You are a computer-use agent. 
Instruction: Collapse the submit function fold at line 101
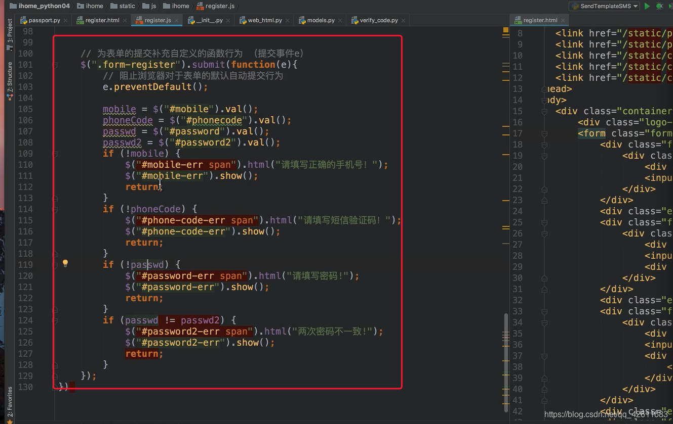[55, 65]
